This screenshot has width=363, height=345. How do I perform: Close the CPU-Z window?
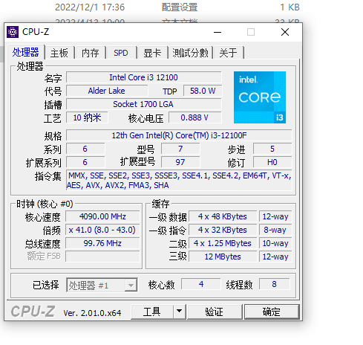coord(285,32)
